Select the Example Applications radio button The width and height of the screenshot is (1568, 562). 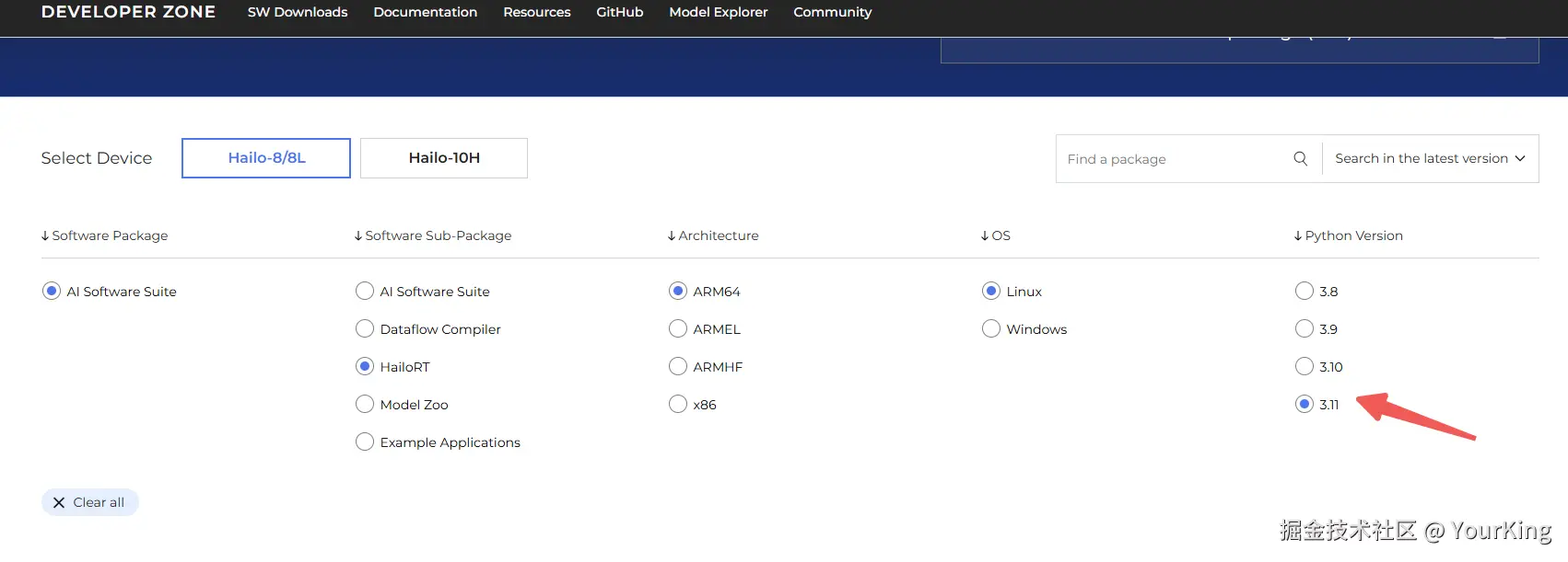click(365, 442)
